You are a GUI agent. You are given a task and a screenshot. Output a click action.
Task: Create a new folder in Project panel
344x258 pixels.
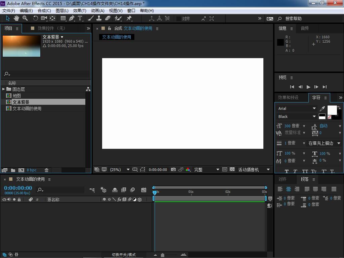tap(13, 170)
